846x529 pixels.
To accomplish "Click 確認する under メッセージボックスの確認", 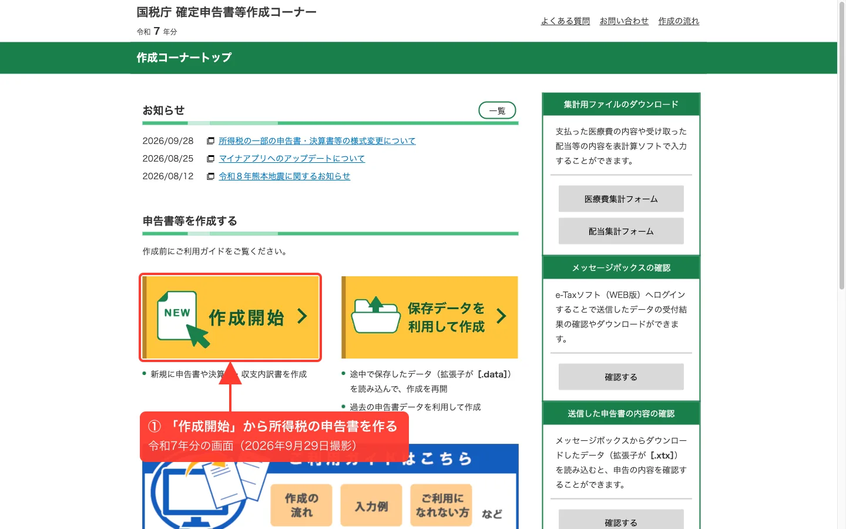I will point(621,377).
